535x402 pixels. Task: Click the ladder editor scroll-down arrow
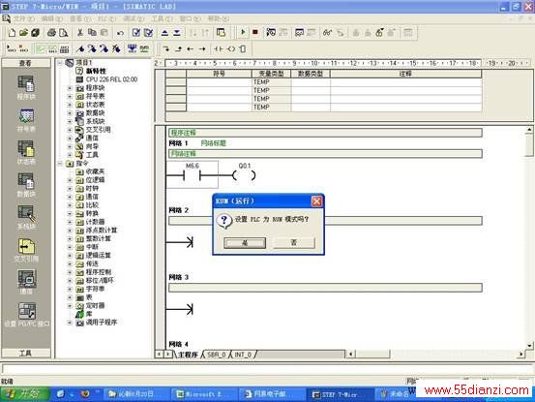[529, 346]
